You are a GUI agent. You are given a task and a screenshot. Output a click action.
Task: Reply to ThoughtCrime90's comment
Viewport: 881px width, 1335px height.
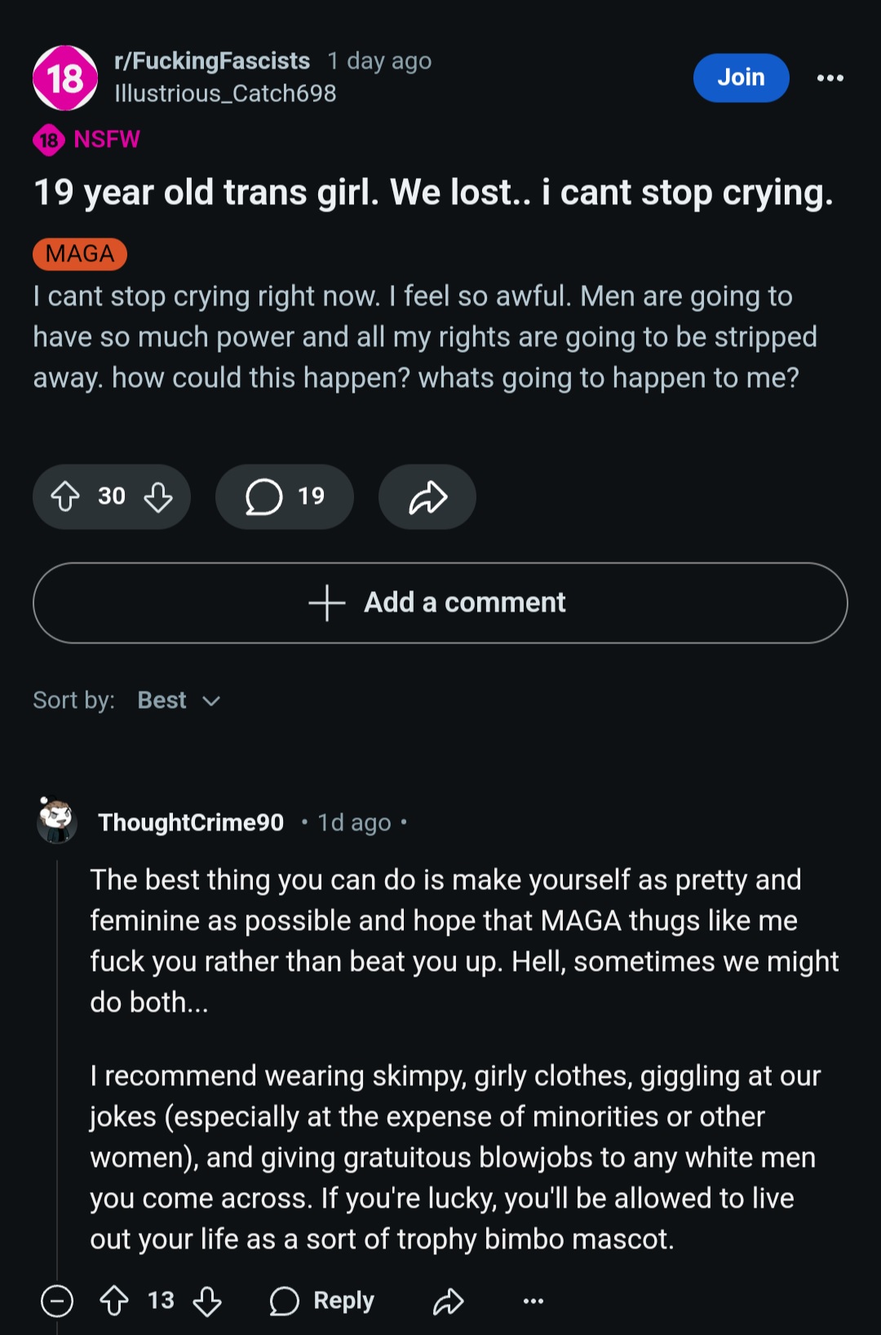323,1300
